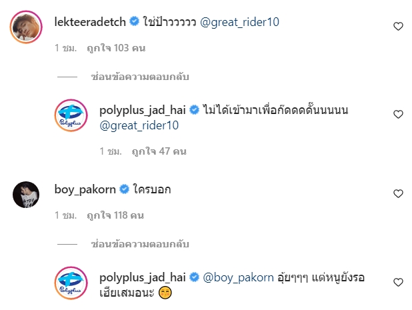
Task: Collapse replies under lekteeradetch's comment
Action: pos(140,77)
